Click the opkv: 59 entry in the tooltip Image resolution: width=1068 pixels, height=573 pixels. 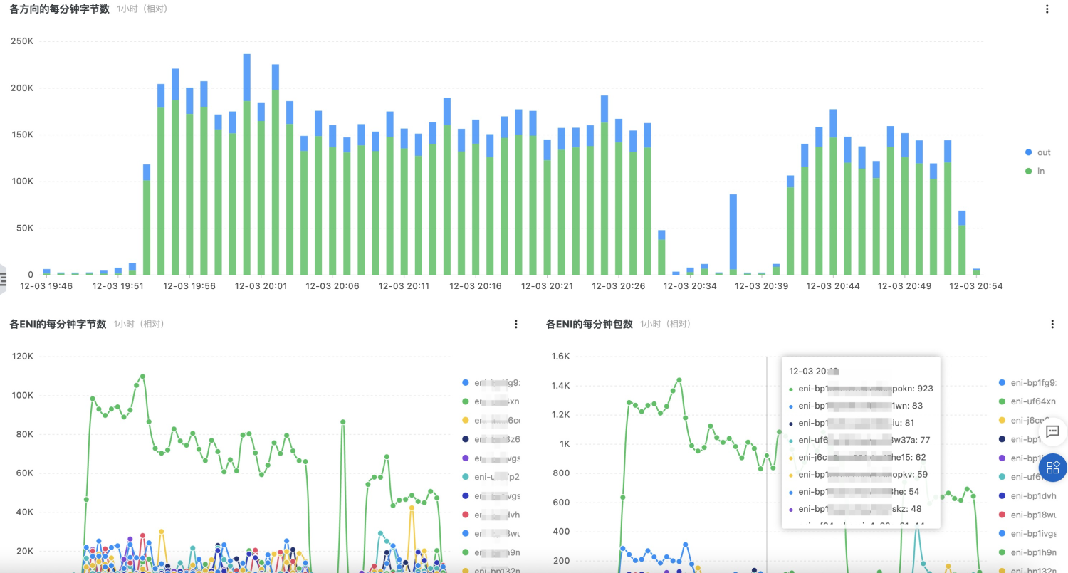858,474
